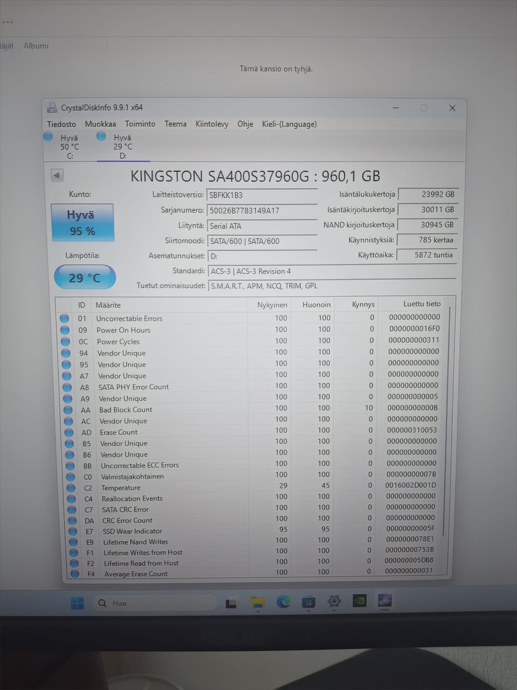The width and height of the screenshot is (517, 690).
Task: Click the Windows Start button
Action: coord(77,603)
